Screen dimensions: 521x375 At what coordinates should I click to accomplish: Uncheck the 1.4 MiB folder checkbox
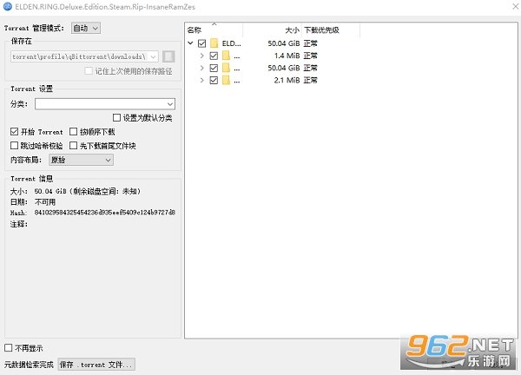click(214, 56)
